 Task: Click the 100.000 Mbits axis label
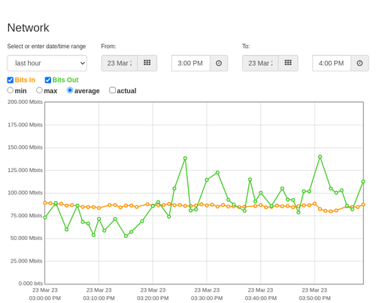coord(25,192)
